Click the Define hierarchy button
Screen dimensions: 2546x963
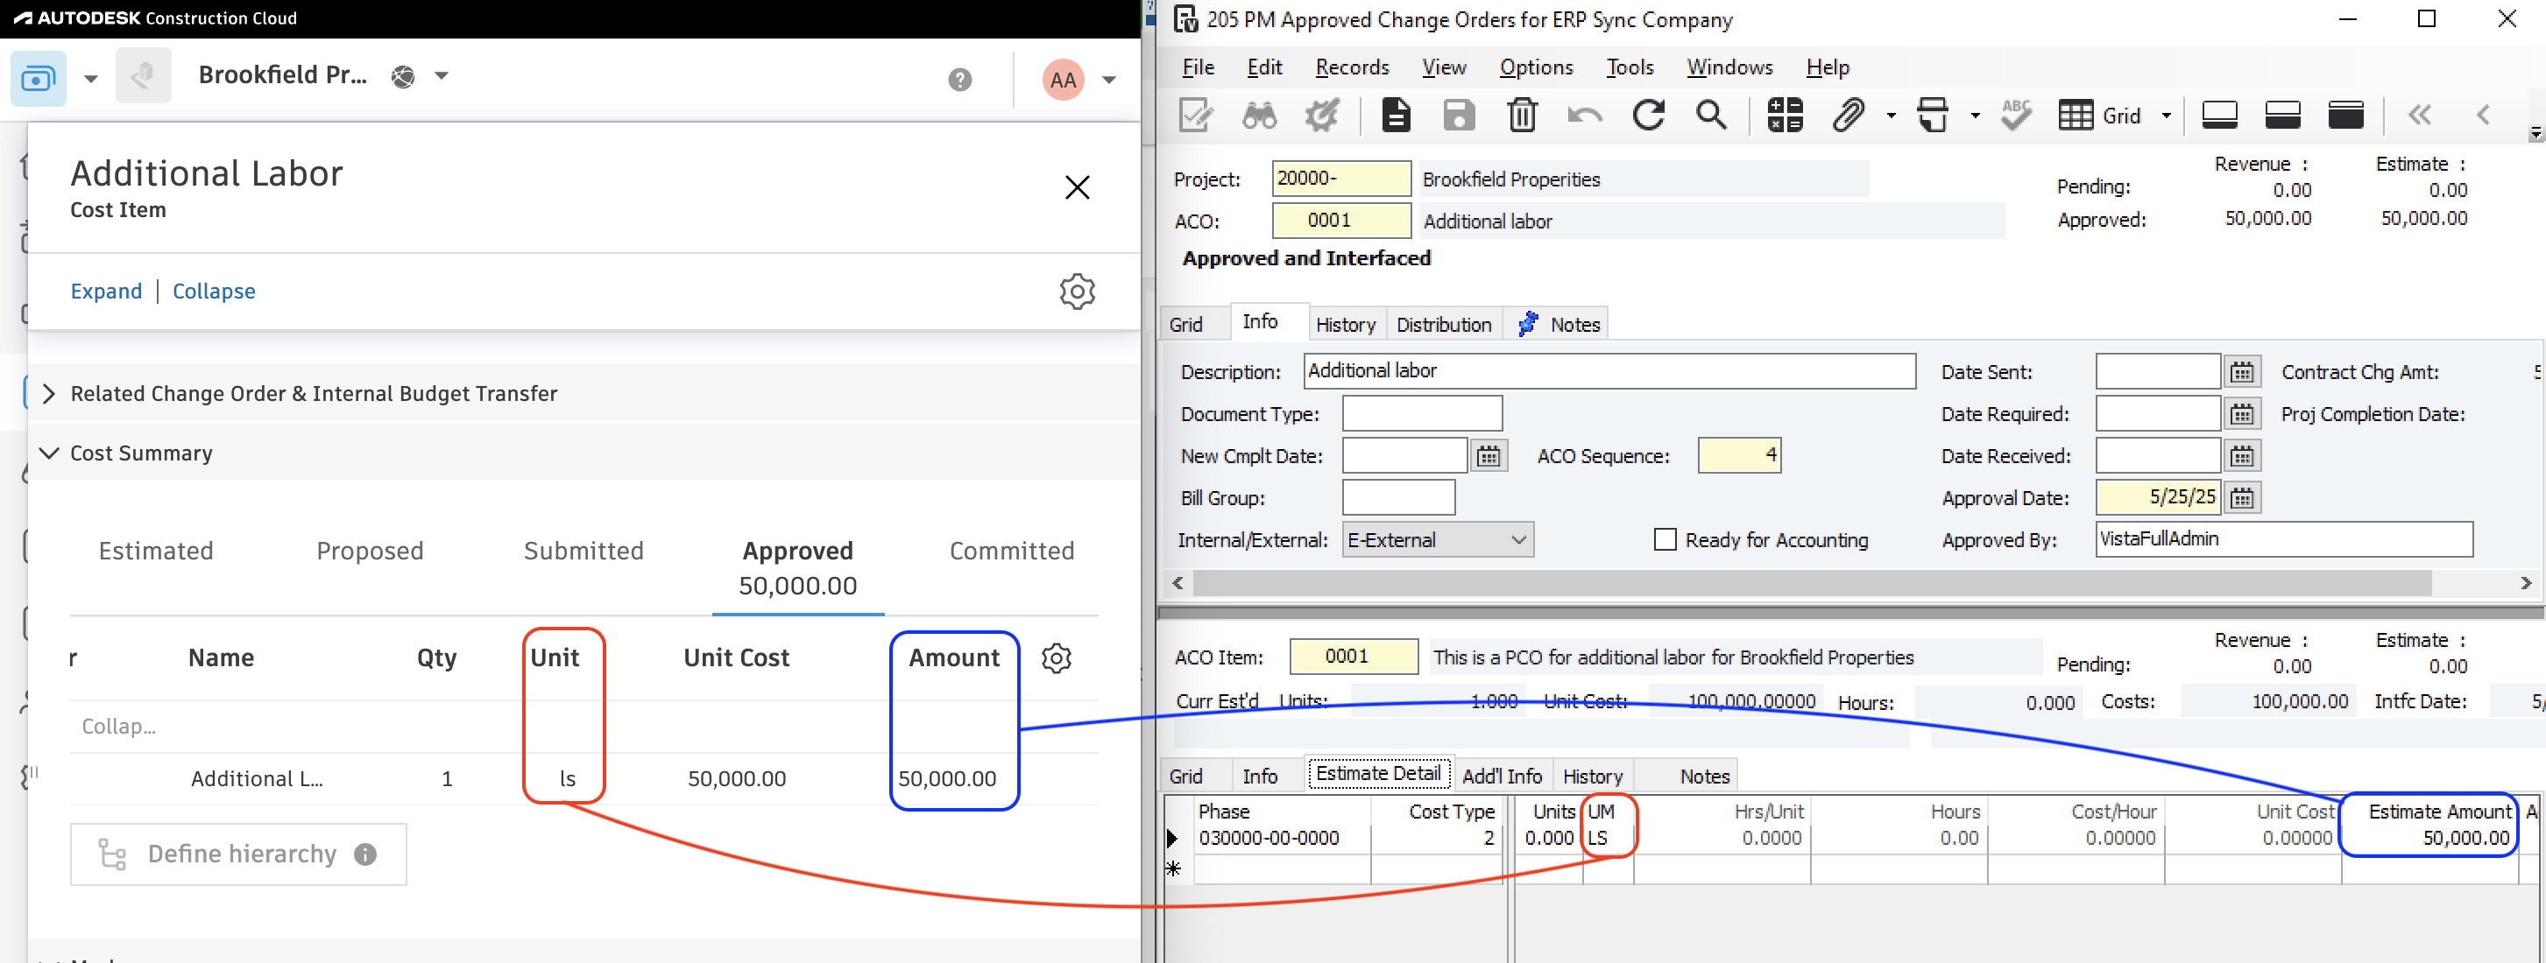click(238, 854)
